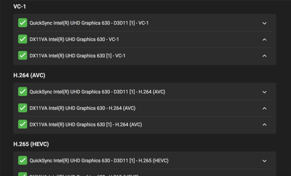Collapse DX11VA UHD Graphics 630 - VC-1 chevron
The height and width of the screenshot is (176, 291).
(x=264, y=39)
